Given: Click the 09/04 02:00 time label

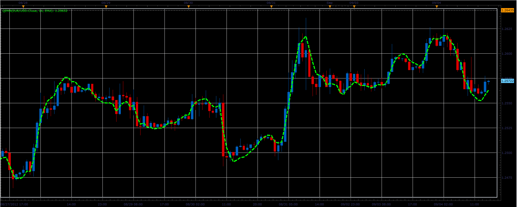Looking at the screenshot, I should point(443,204).
